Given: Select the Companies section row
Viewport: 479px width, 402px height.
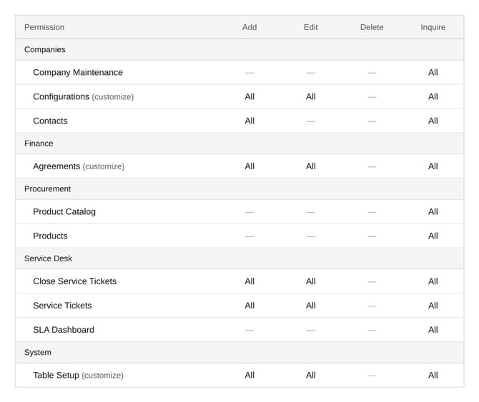Looking at the screenshot, I should 239,49.
